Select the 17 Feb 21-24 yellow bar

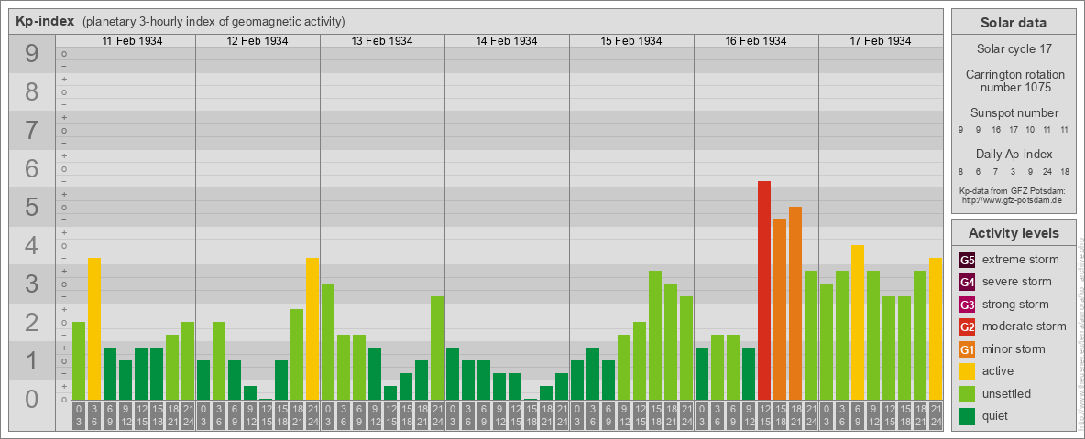[x=936, y=328]
